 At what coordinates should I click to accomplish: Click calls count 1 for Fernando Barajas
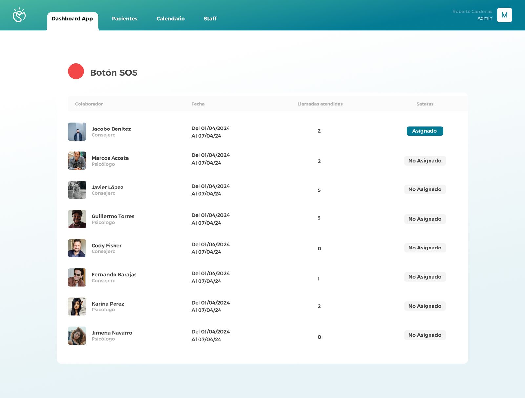pos(319,279)
